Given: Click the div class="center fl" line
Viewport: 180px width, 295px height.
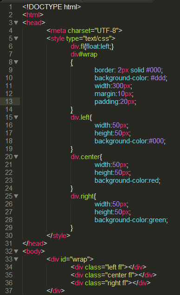Looking at the screenshot, I should (114, 275).
